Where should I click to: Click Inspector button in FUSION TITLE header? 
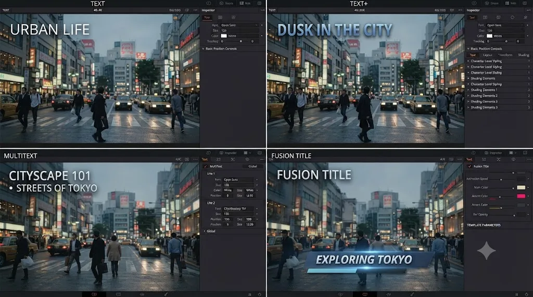pos(493,153)
